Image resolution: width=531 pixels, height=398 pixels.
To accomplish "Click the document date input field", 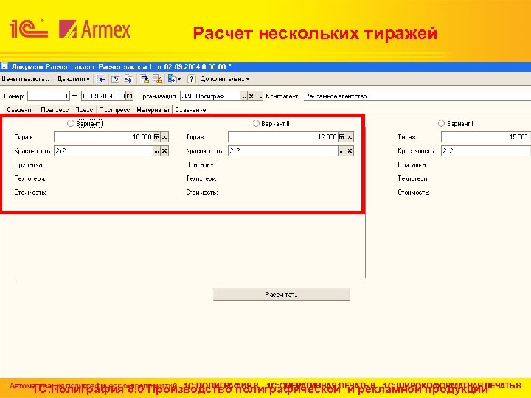I will (x=103, y=96).
